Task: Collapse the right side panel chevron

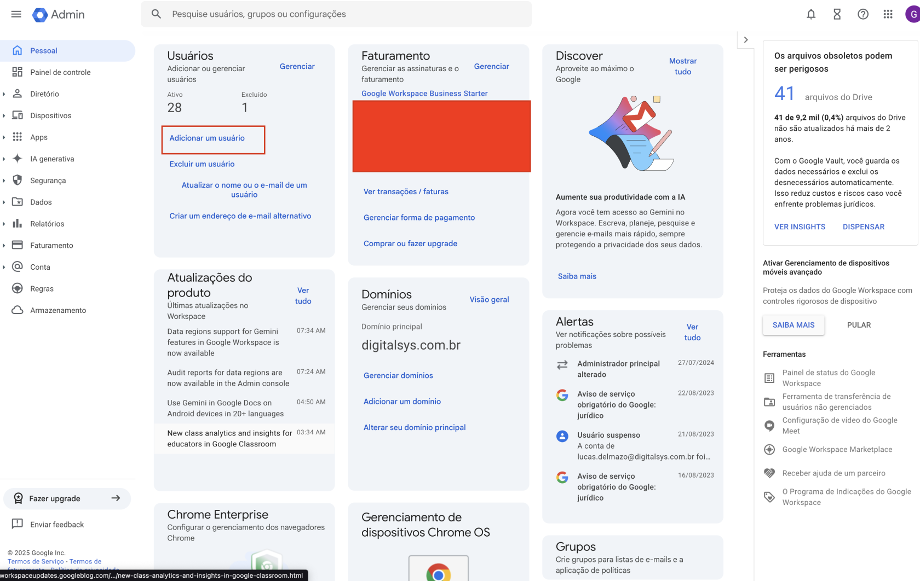Action: tap(745, 40)
